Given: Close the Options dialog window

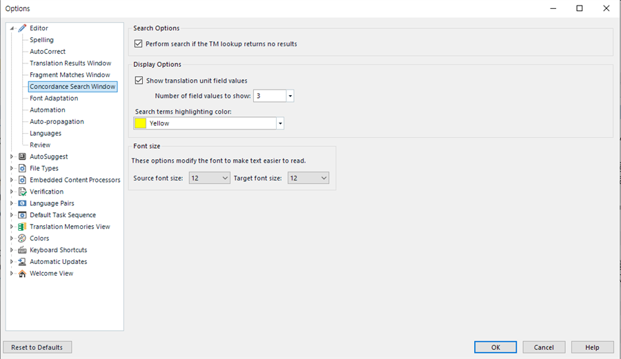Looking at the screenshot, I should tap(606, 8).
